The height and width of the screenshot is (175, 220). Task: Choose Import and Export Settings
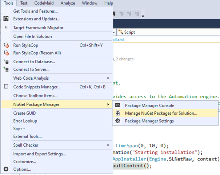(x=57, y=154)
